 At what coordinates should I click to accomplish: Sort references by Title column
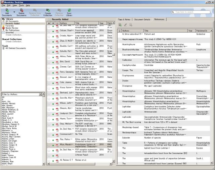point(166,31)
